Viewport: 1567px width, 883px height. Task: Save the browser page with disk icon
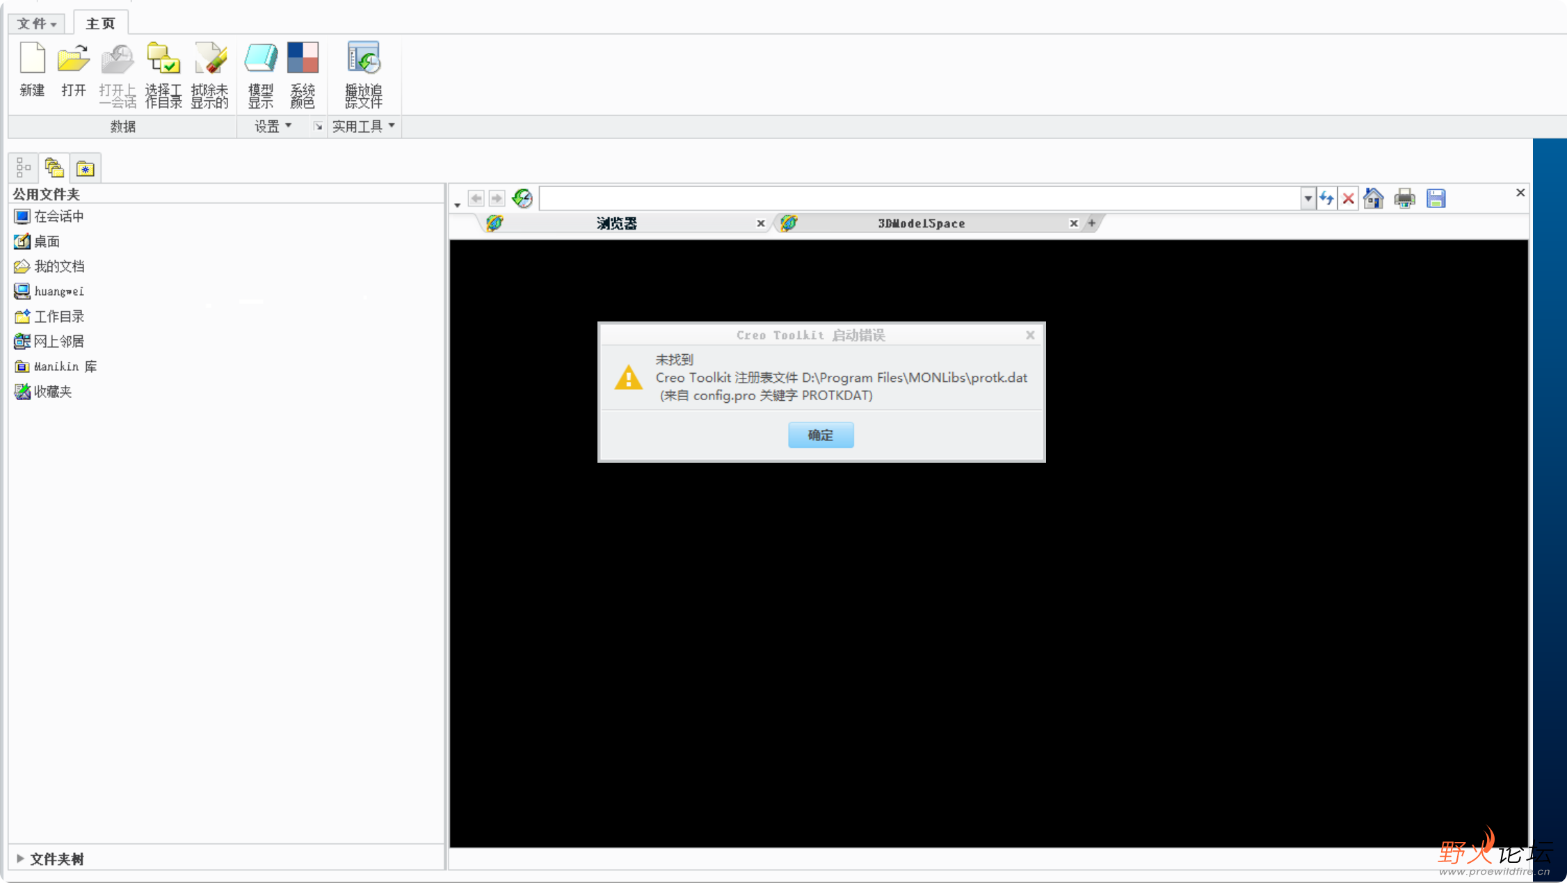click(x=1436, y=199)
